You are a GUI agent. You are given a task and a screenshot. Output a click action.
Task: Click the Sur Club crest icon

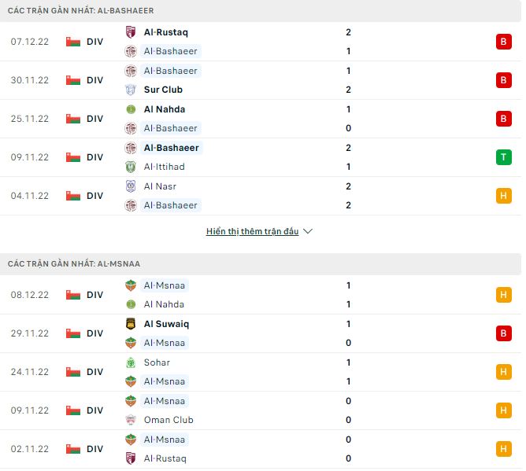point(131,90)
